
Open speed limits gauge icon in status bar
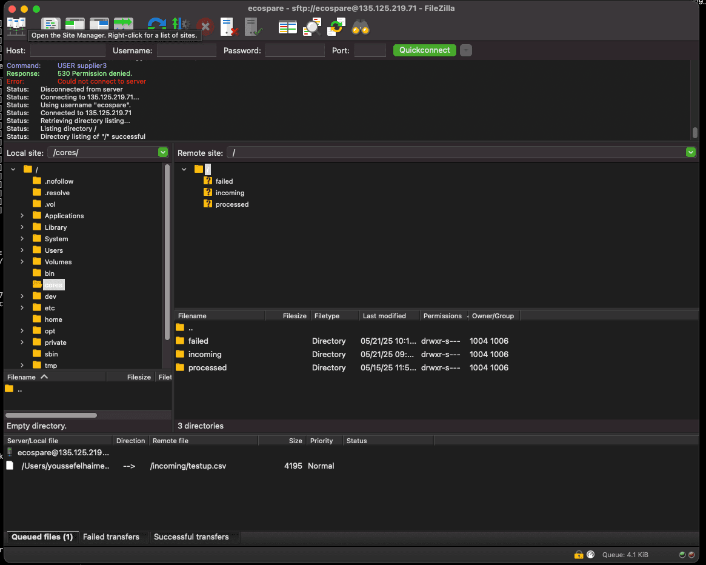point(591,555)
